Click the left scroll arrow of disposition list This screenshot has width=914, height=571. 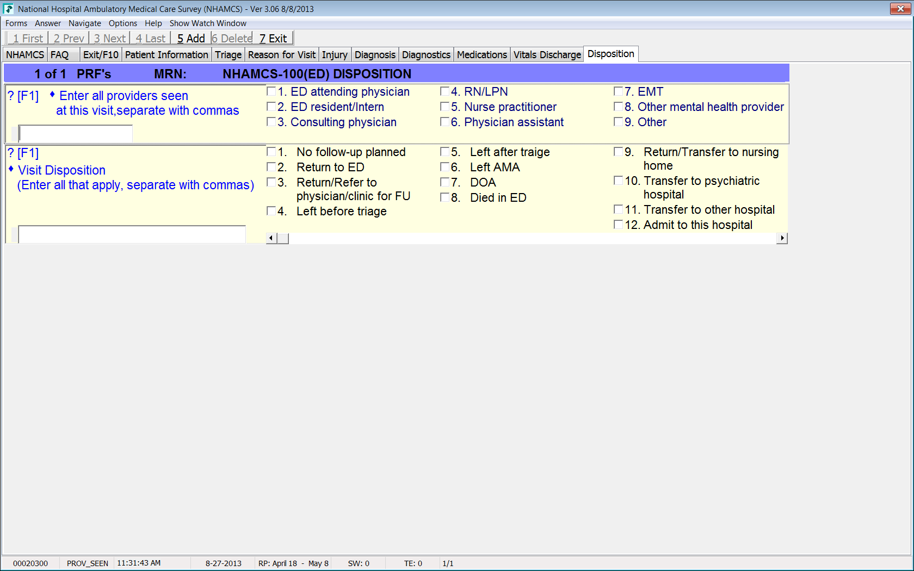(271, 238)
